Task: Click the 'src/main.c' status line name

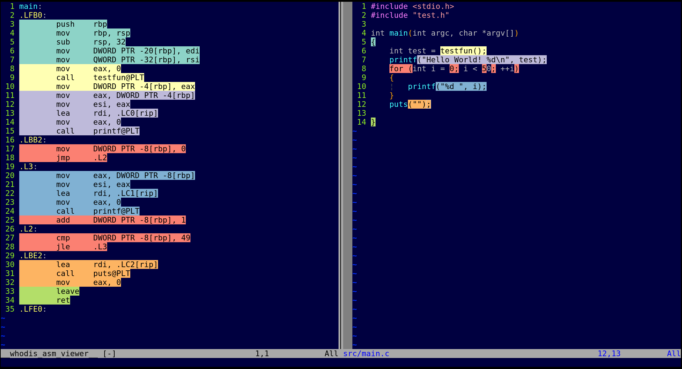Action: (366, 354)
